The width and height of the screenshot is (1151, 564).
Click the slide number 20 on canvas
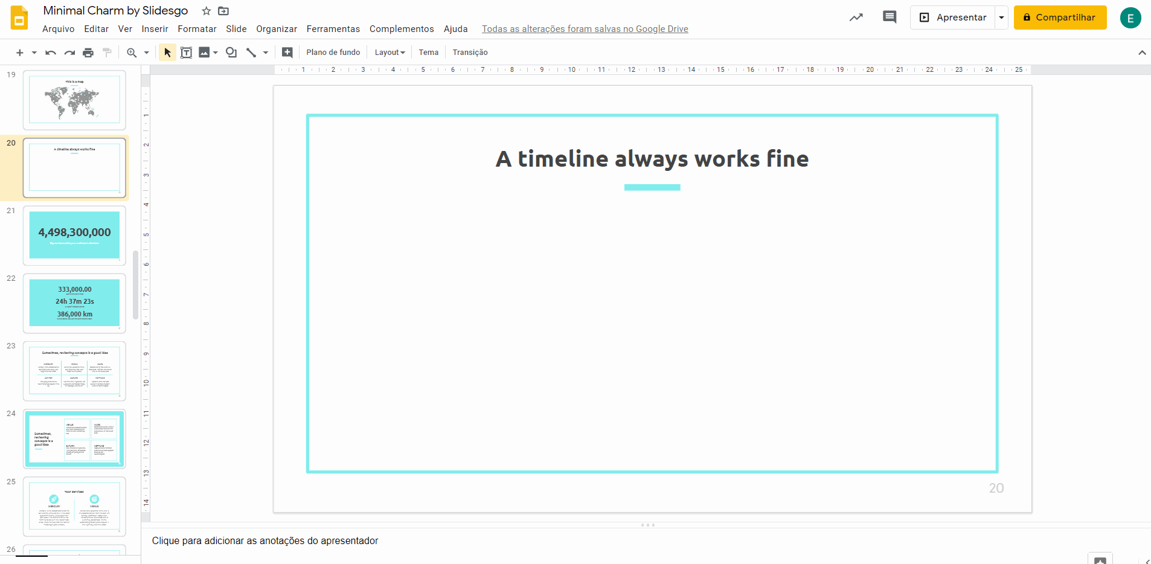[996, 488]
